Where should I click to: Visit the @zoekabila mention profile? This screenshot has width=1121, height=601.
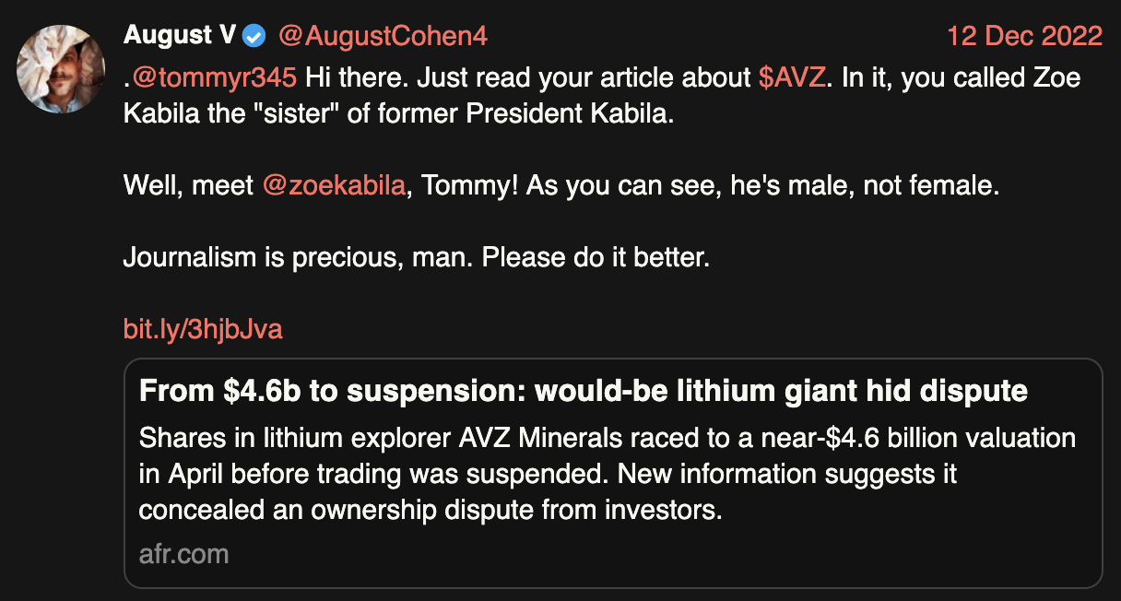pos(334,185)
